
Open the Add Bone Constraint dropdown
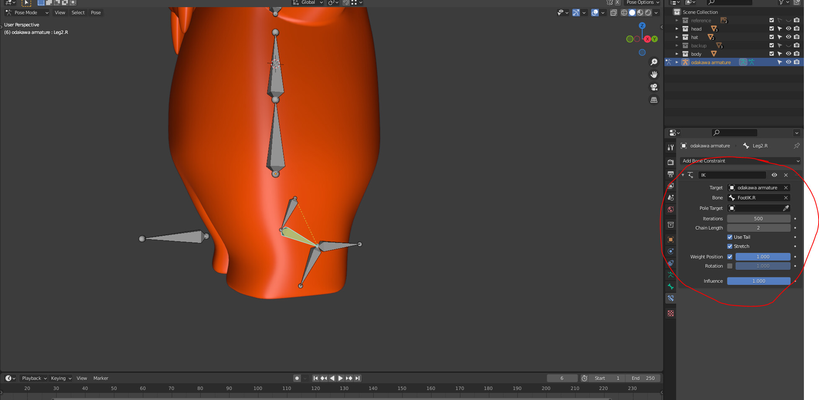point(741,161)
